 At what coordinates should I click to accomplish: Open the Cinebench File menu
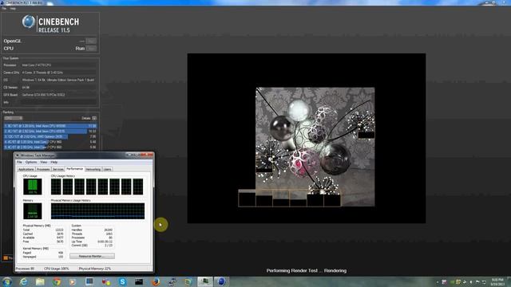point(4,9)
